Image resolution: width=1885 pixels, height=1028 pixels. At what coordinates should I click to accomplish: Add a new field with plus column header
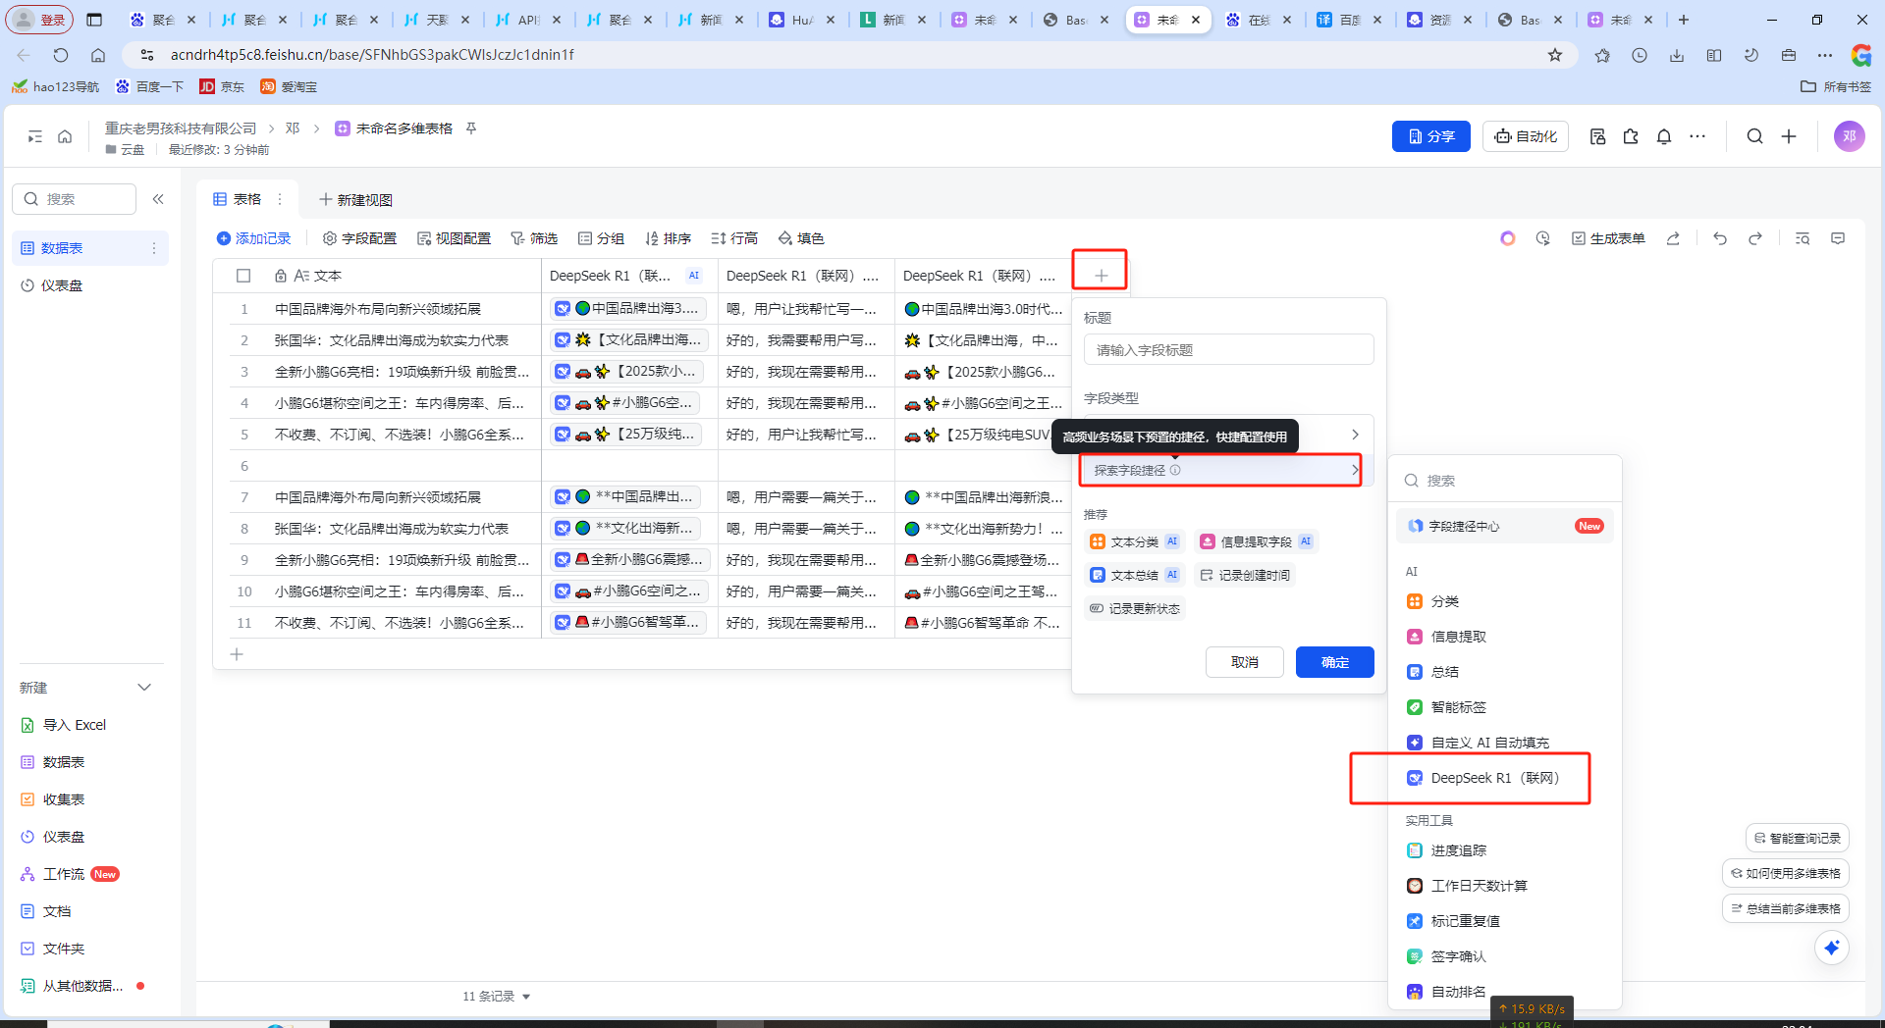tap(1101, 276)
